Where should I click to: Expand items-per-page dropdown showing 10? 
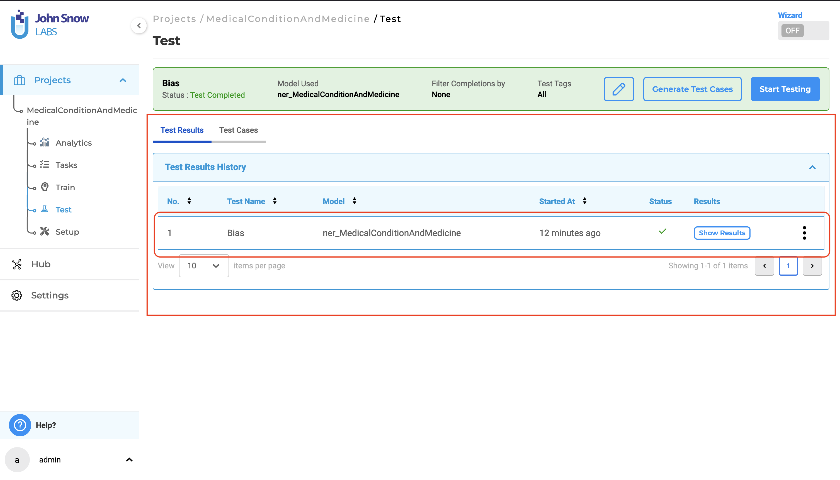[x=203, y=266]
